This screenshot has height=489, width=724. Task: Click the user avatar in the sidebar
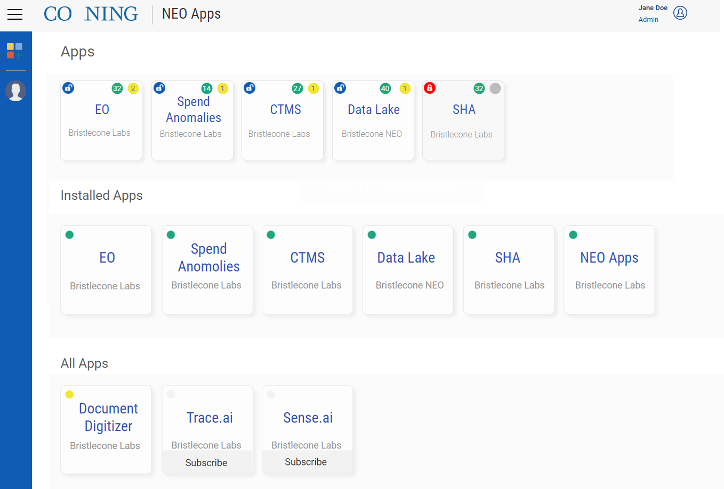pos(15,91)
